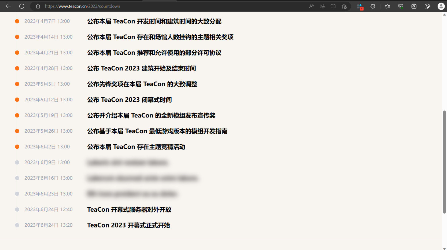
Task: Select 公布 TeaCon 2023 闭幕式时间 entry
Action: [x=130, y=100]
